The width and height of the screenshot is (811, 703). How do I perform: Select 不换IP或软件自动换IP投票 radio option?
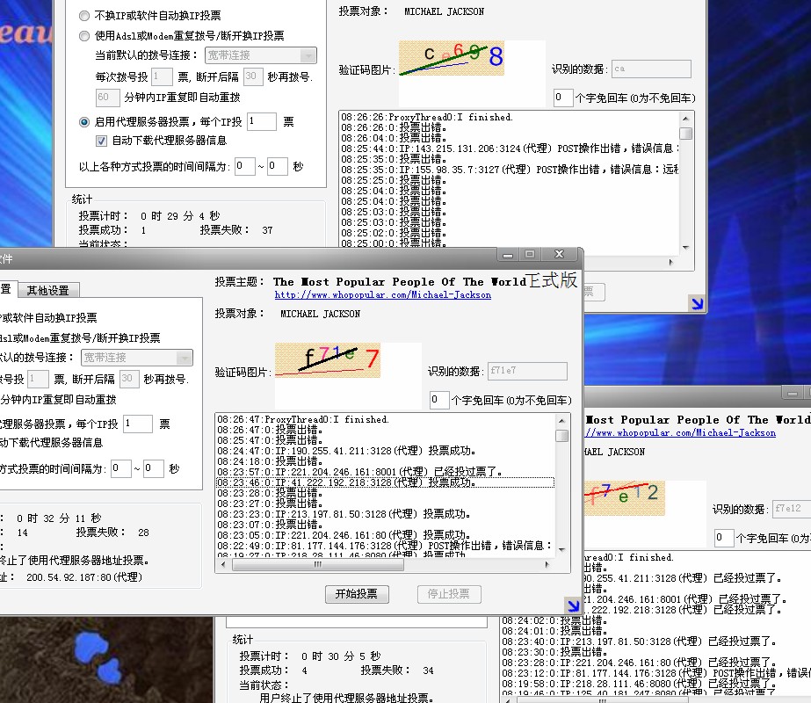pyautogui.click(x=84, y=16)
